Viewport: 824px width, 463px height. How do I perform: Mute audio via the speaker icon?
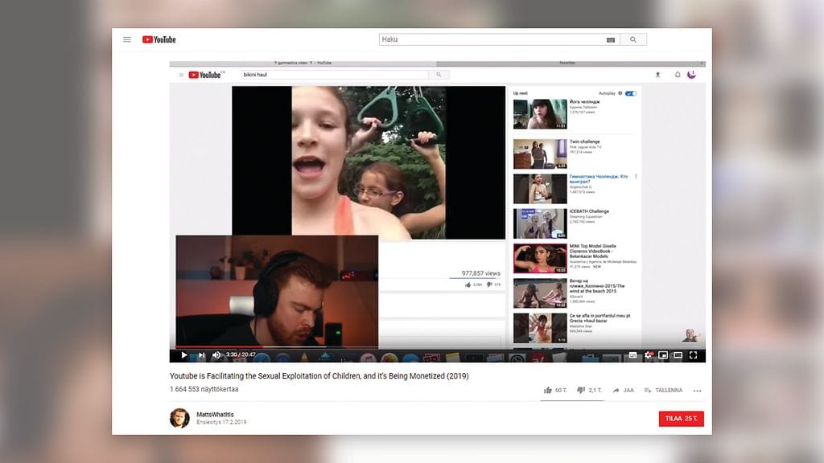(216, 354)
